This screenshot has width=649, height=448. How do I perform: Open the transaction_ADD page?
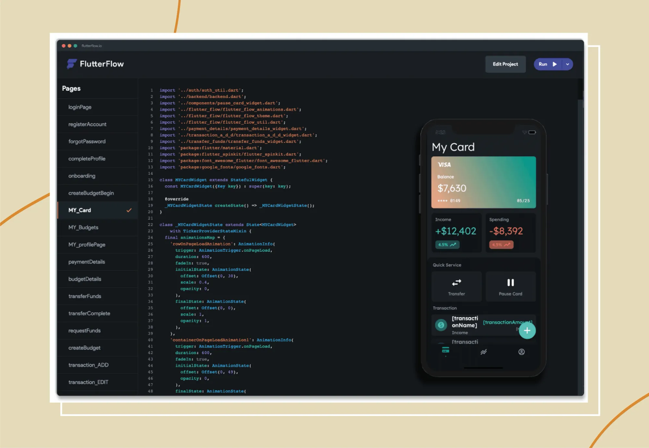click(x=97, y=365)
